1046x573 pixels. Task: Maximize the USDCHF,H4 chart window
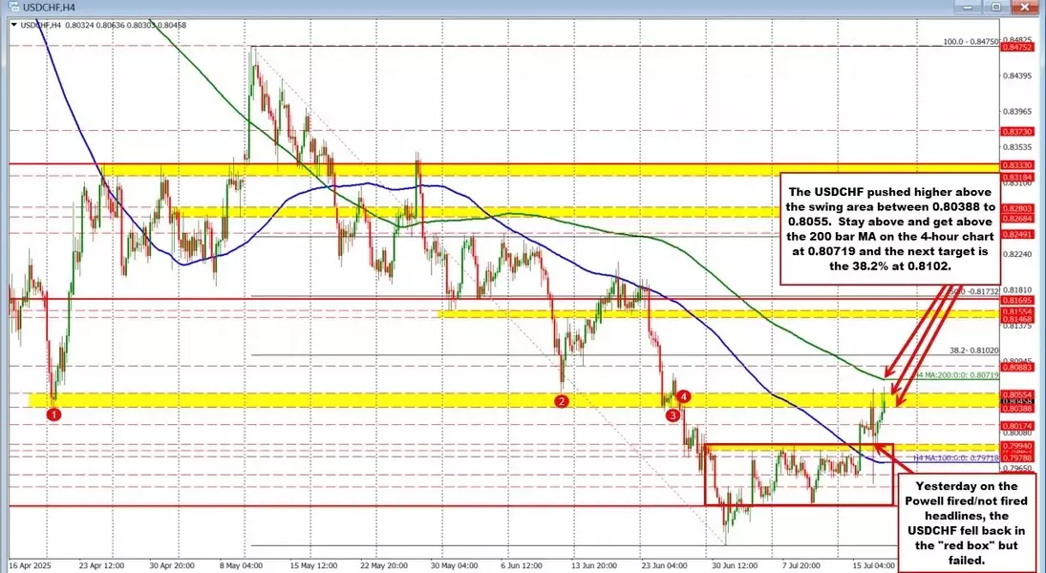pyautogui.click(x=996, y=8)
